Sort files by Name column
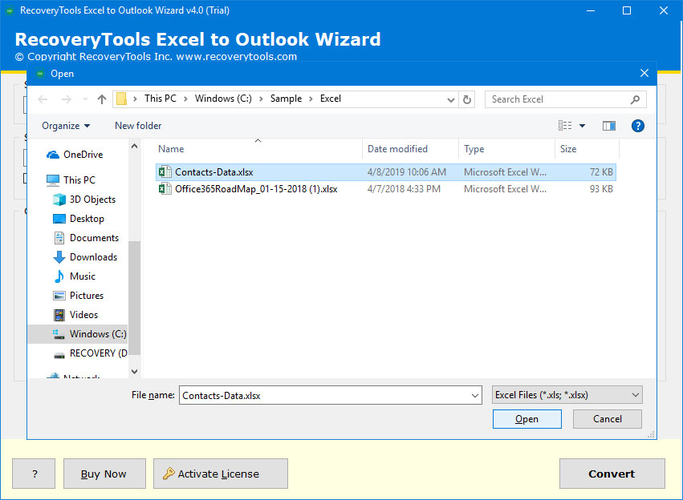The height and width of the screenshot is (500, 683). [258, 149]
